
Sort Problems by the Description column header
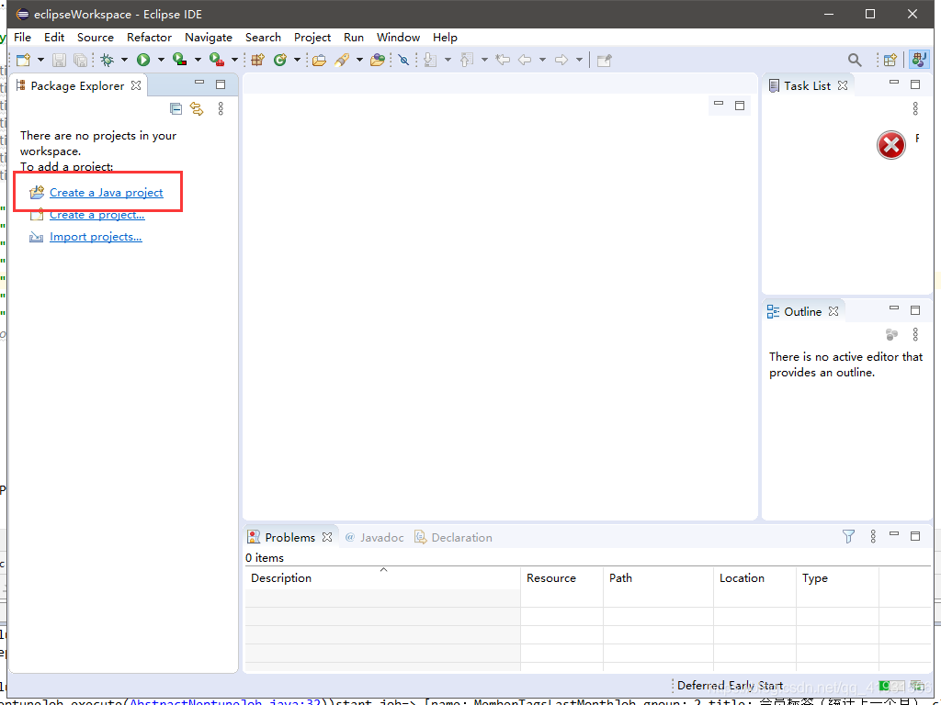point(383,578)
